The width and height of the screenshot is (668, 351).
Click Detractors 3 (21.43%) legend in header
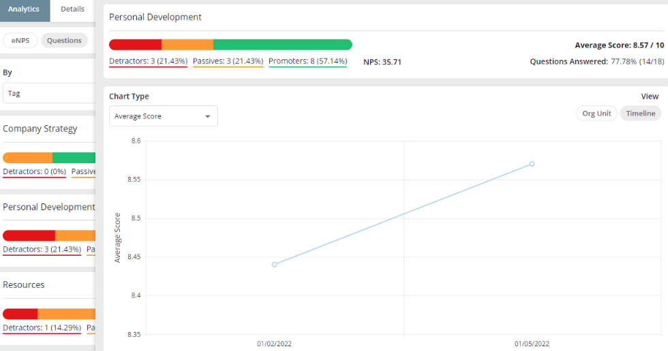[x=148, y=62]
